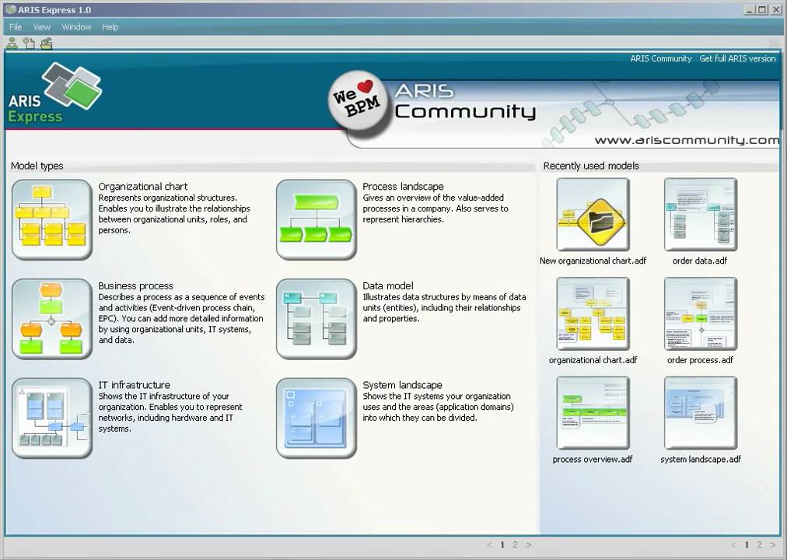Click the "Model types" section heading

(37, 166)
